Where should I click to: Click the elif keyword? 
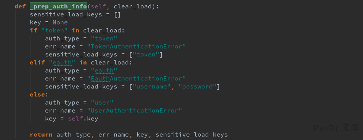(37, 62)
